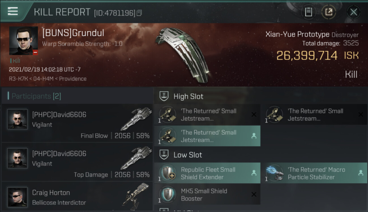Click 'The Returned' Macro Particle Stabilizer icon
368x212 pixels.
click(275, 173)
